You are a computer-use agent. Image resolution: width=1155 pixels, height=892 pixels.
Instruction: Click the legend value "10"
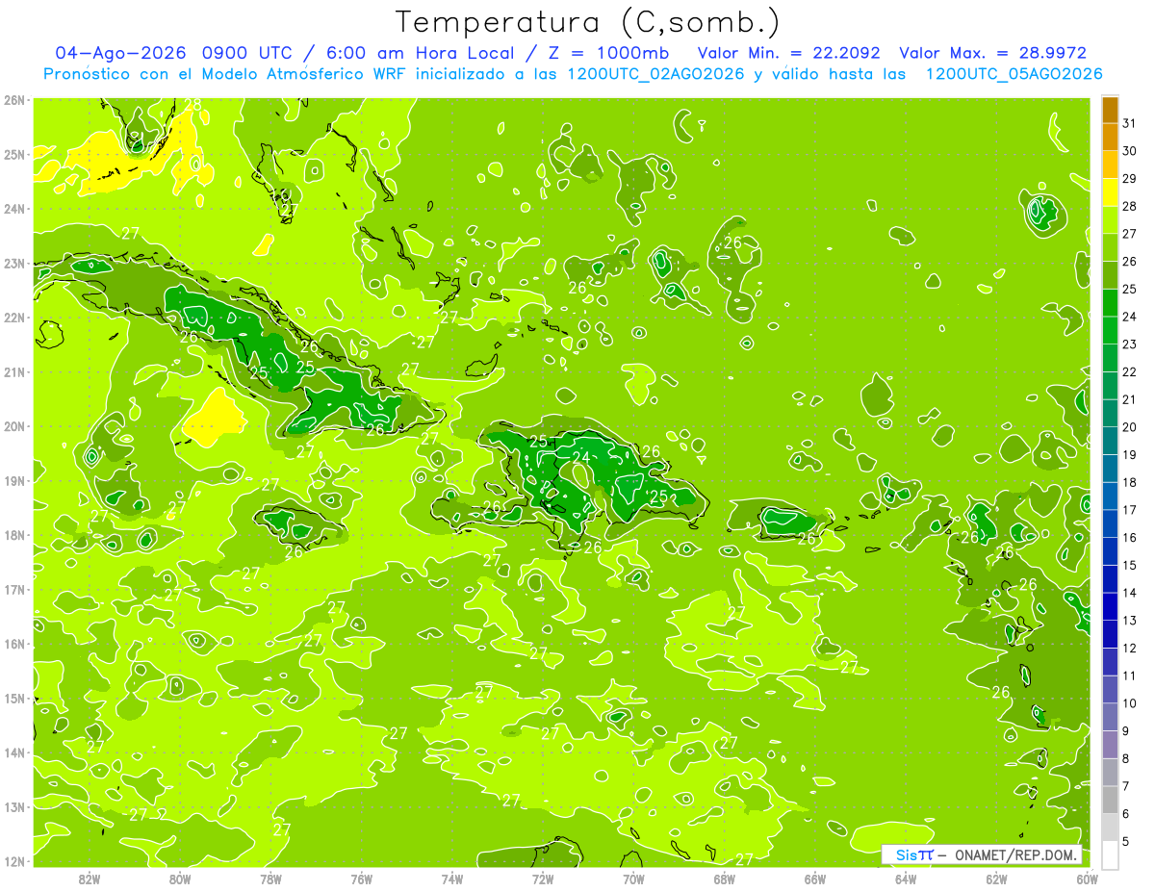click(1130, 703)
